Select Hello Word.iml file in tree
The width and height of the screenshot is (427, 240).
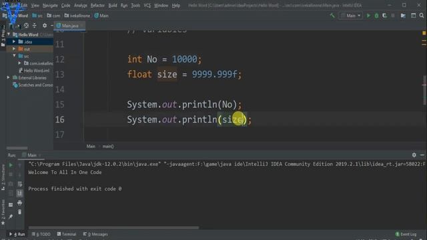[34, 71]
